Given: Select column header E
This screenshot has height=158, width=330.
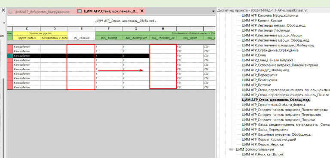Looking at the screenshot, I should coord(82,29).
